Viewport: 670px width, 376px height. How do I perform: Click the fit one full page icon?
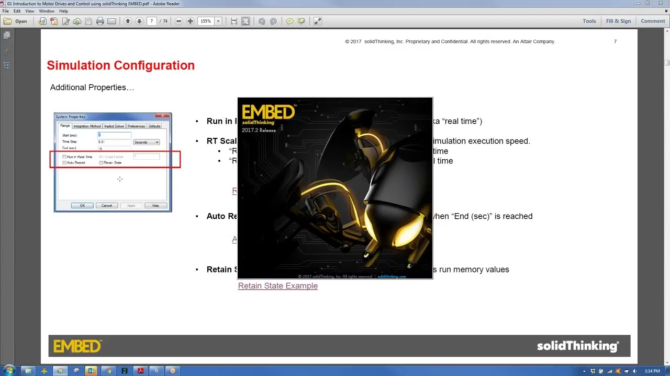(x=245, y=21)
